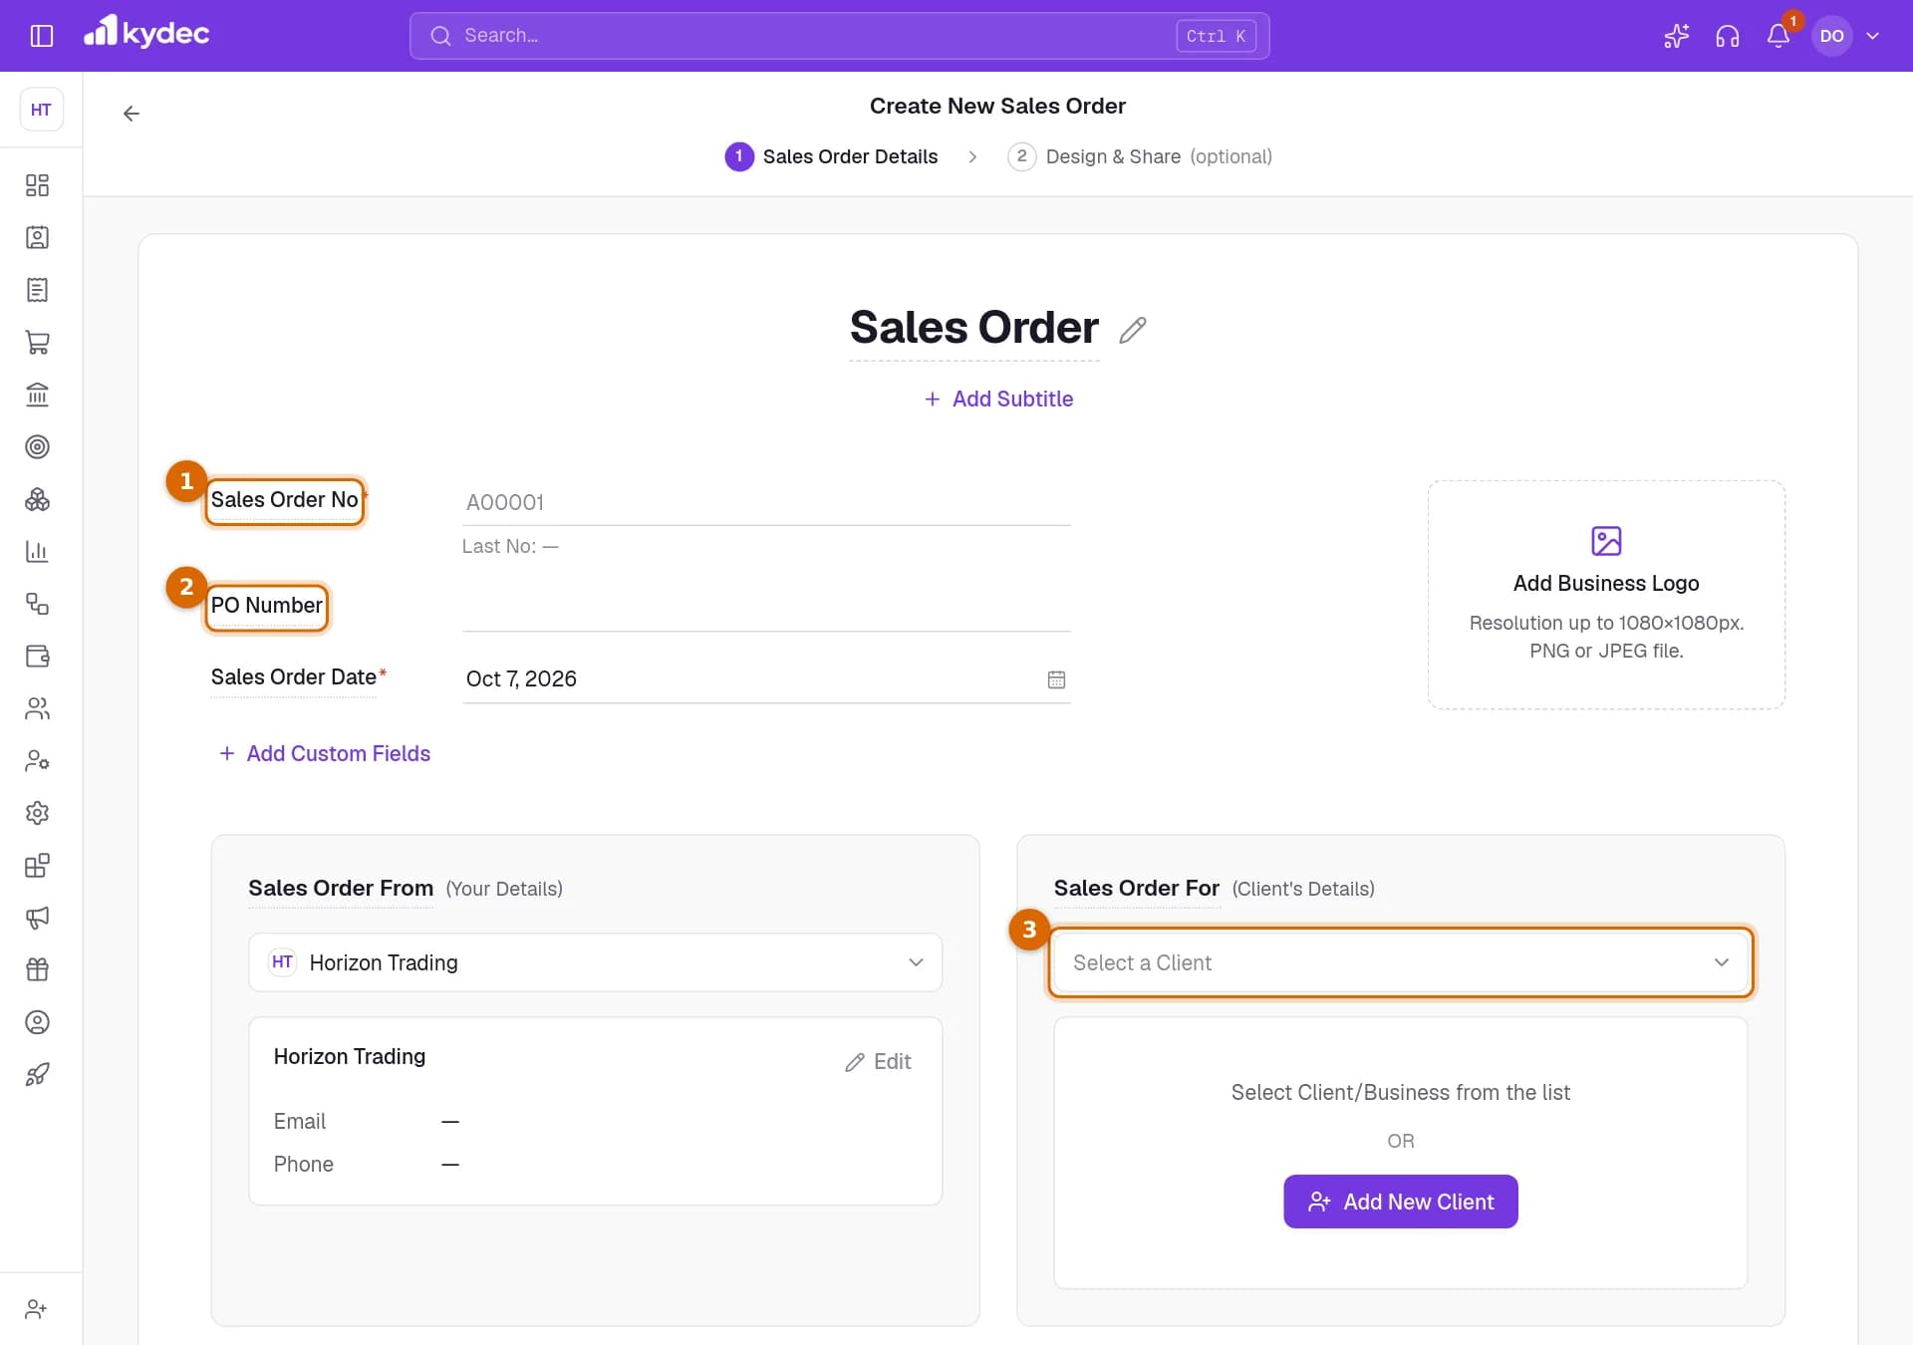Open the Select a Client dropdown
This screenshot has height=1345, width=1913.
point(1400,962)
